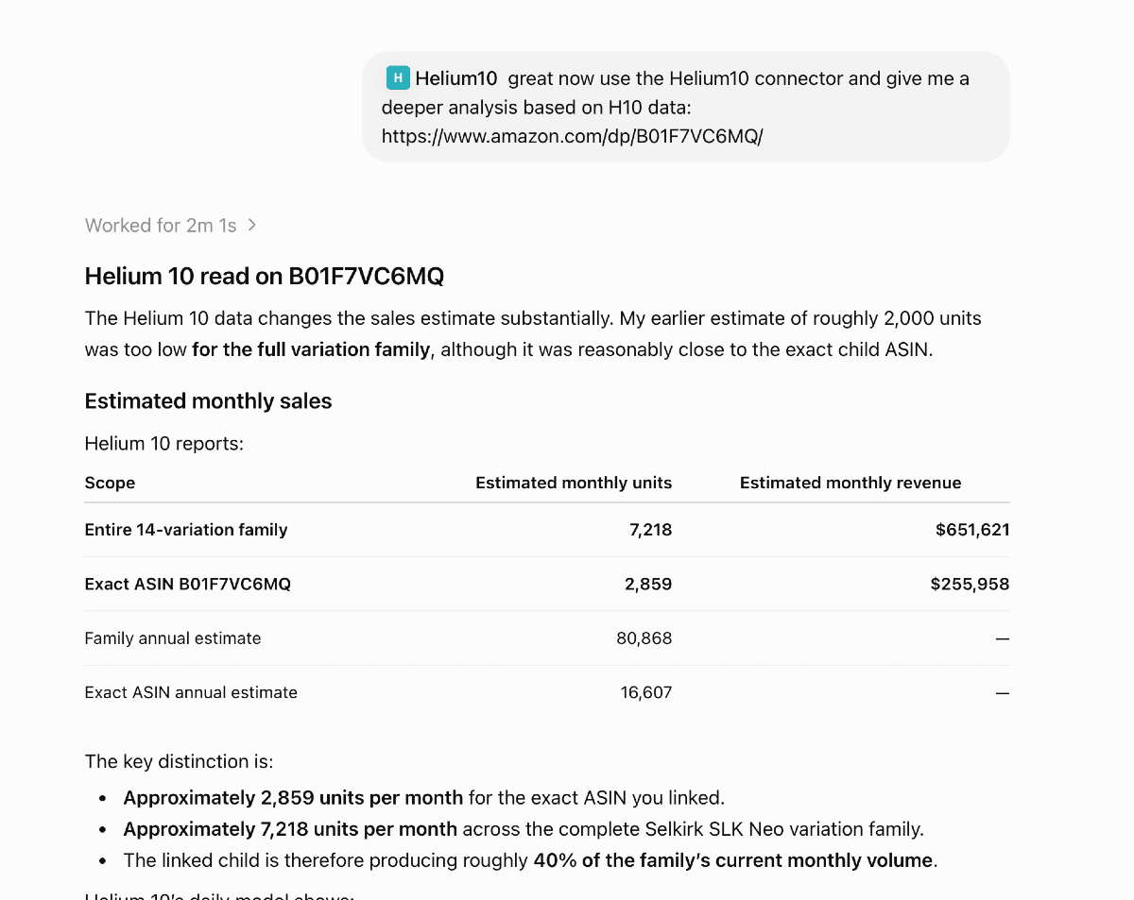Open the Amazon product URL in message

click(x=572, y=136)
